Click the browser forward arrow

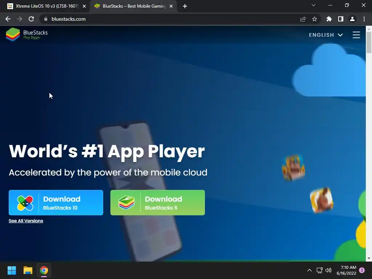20,19
